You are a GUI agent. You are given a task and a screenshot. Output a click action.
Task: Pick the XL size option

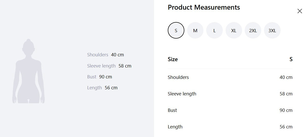tap(234, 30)
